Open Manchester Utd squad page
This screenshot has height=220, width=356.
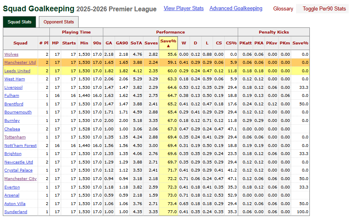[x=20, y=63]
